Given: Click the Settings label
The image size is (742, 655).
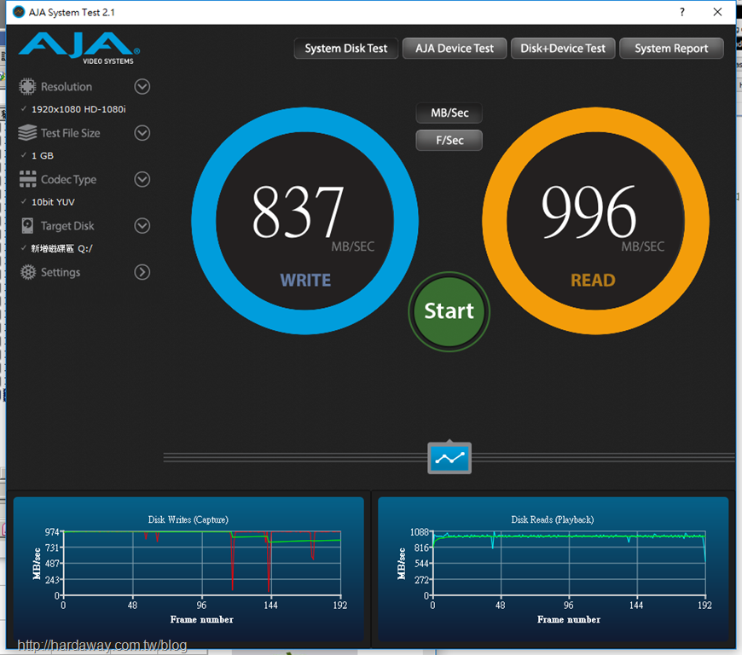Looking at the screenshot, I should pyautogui.click(x=61, y=272).
